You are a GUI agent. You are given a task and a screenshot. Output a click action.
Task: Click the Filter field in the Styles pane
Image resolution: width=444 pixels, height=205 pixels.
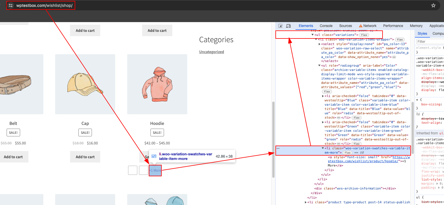pyautogui.click(x=430, y=42)
